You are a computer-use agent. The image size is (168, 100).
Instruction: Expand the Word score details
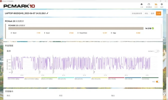12,33
